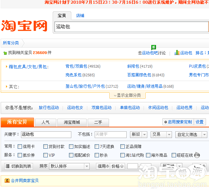Click the 旅行包运动 suggestion
Image resolution: width=209 pixels, height=189 pixels.
click(x=49, y=108)
